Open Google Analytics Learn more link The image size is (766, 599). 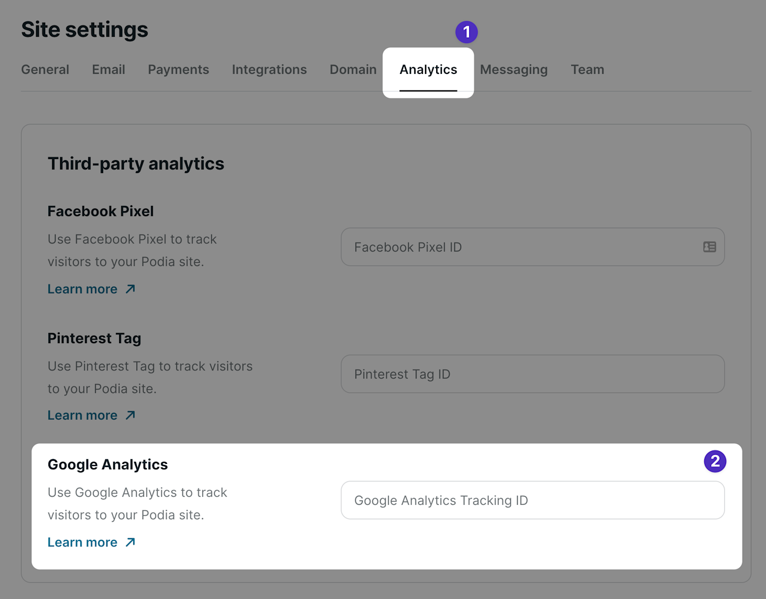pos(82,543)
